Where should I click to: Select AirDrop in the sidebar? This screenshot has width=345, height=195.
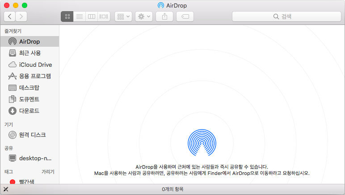pyautogui.click(x=29, y=41)
